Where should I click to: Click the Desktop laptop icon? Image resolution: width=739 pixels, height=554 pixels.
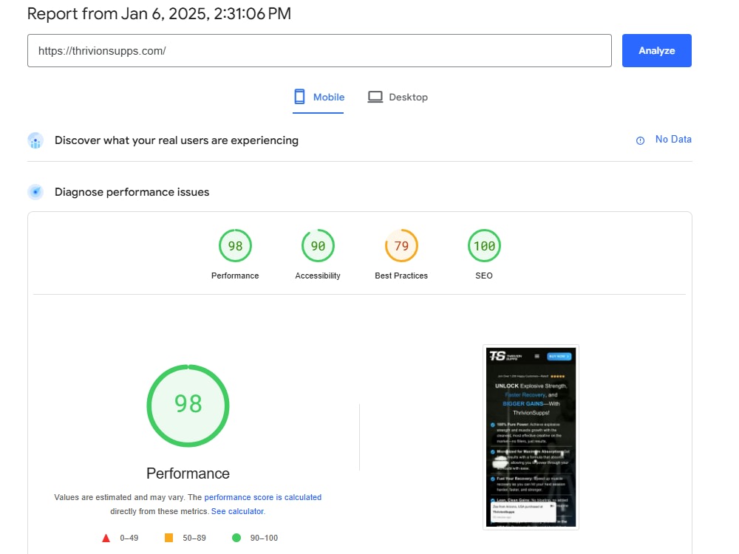(375, 97)
